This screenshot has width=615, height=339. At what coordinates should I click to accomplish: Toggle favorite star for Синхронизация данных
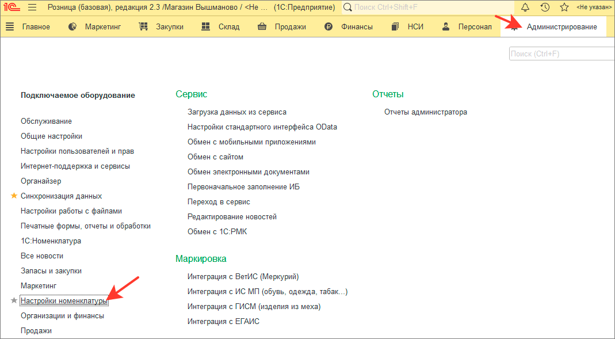click(x=14, y=195)
